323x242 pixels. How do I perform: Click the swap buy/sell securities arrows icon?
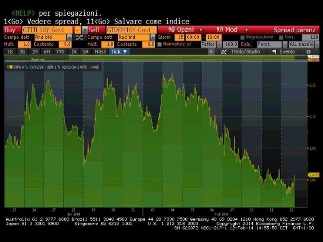(79, 37)
